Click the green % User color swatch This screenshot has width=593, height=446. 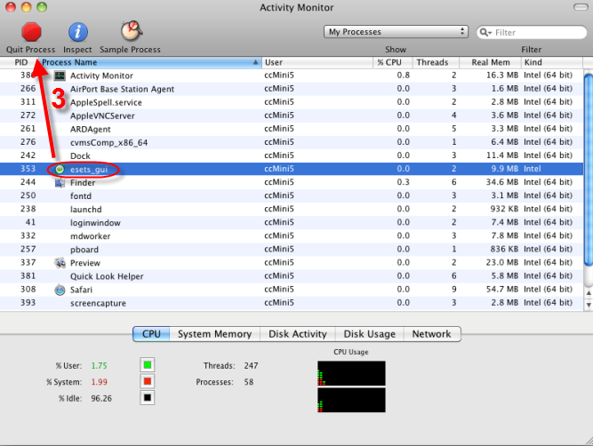tap(148, 365)
